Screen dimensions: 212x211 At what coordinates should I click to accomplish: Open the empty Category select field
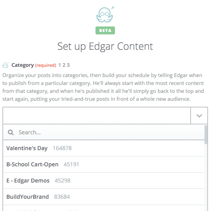click(97, 115)
